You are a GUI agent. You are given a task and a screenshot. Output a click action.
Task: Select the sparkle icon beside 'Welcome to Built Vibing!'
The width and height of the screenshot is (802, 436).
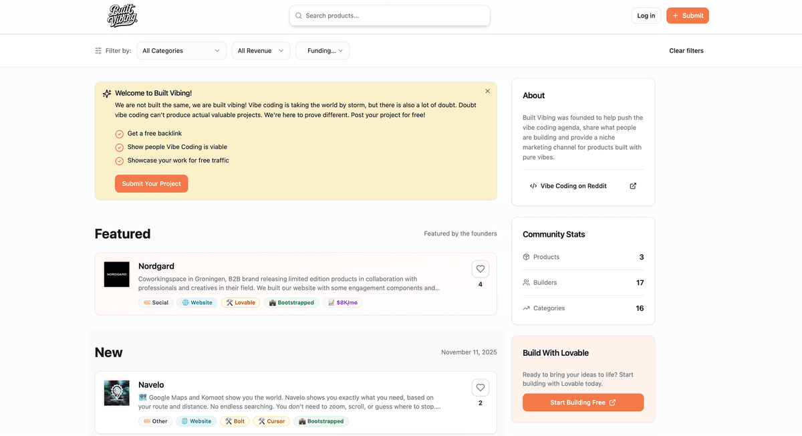point(106,93)
